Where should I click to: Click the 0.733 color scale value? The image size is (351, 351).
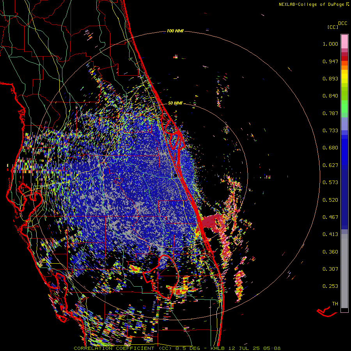tap(330, 131)
